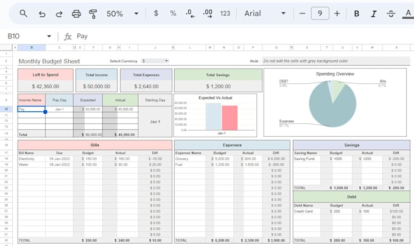Viewport: 414px width, 246px height.
Task: Click the search magnifier icon in toolbar
Action: point(23,13)
